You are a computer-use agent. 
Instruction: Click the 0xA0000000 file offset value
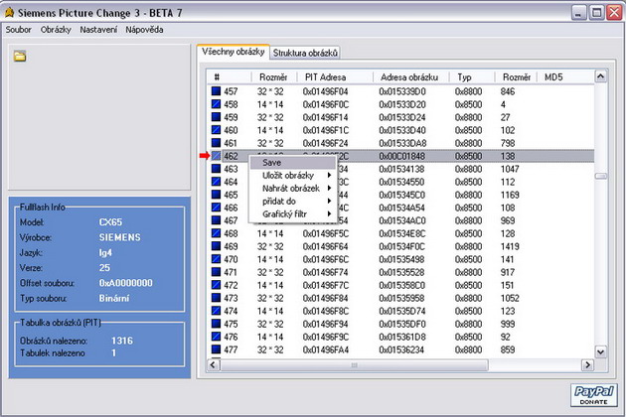126,283
